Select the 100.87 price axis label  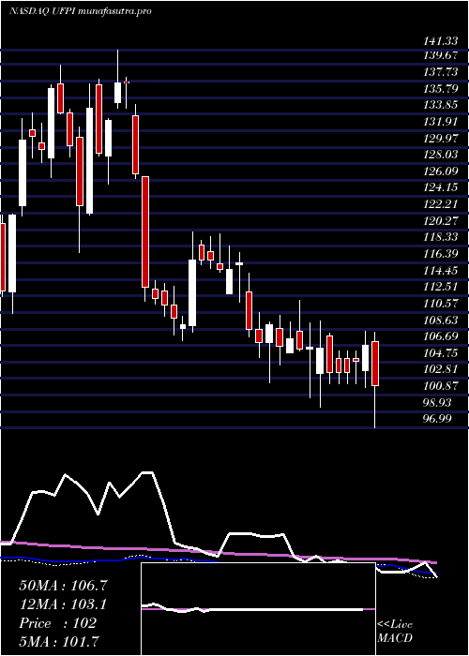441,386
